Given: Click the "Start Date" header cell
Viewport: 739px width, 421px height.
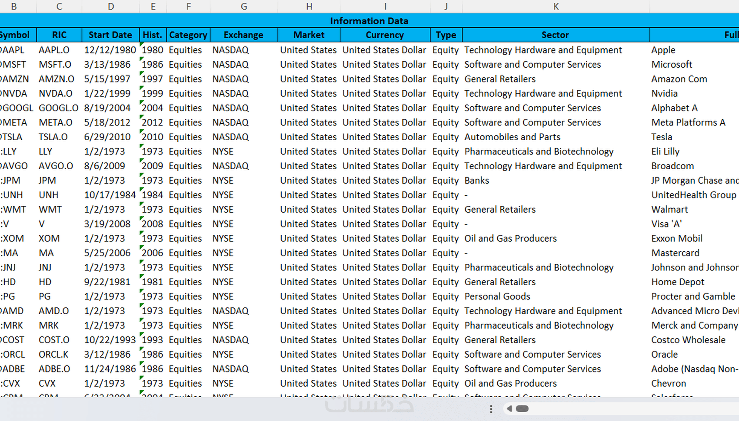Looking at the screenshot, I should click(110, 35).
